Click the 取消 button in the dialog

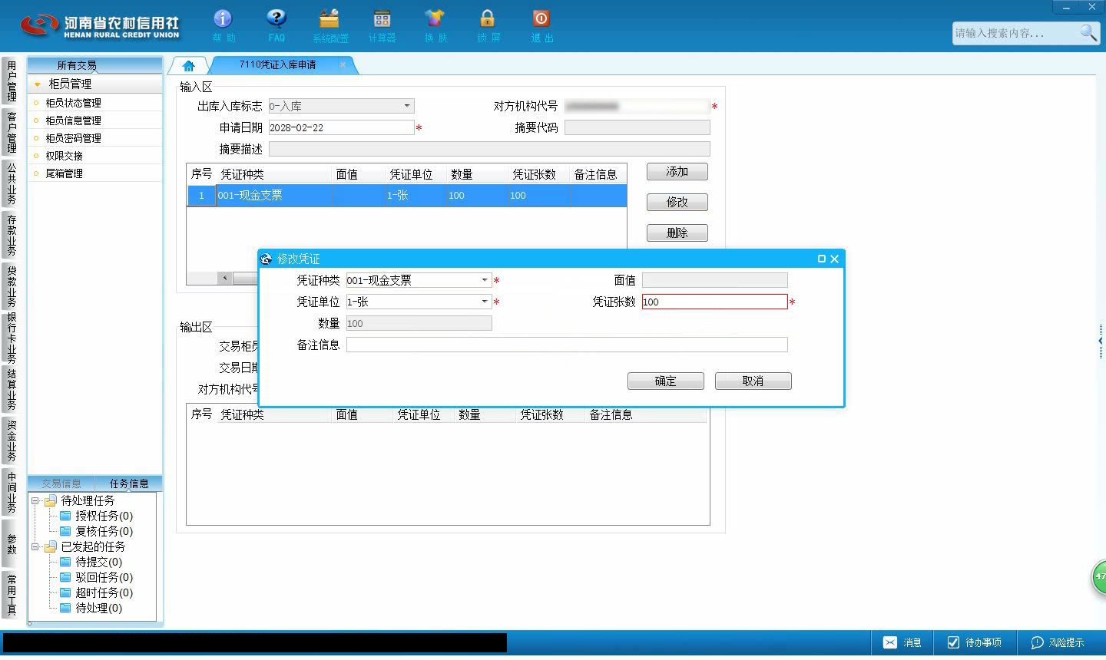click(753, 381)
